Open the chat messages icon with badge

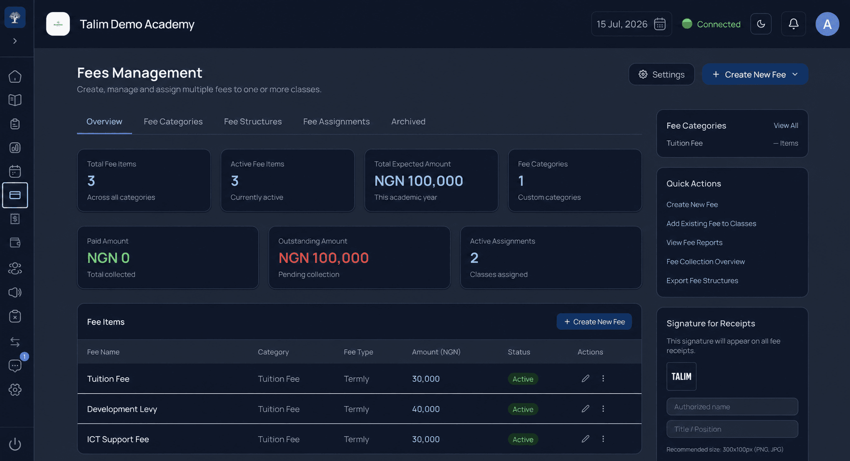(x=15, y=366)
